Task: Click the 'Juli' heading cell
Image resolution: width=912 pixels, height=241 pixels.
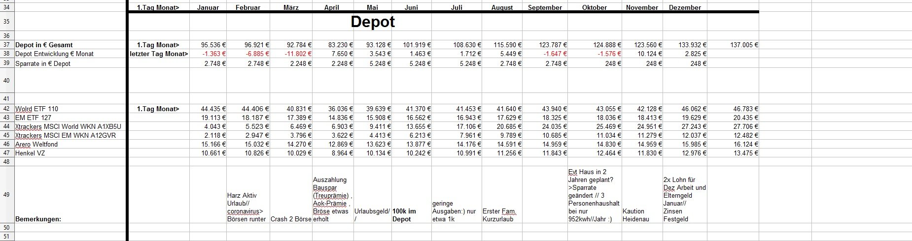Action: pyautogui.click(x=456, y=7)
